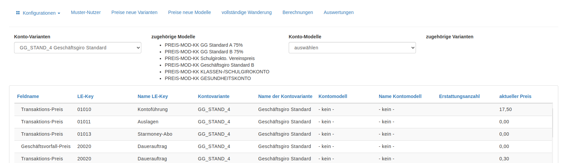
Task: Select the Kontoführung 01010 table row
Action: click(283, 109)
